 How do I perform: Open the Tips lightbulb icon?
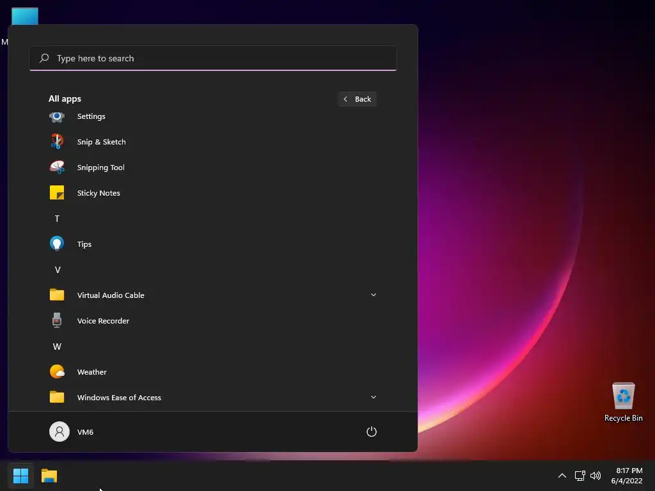click(x=57, y=244)
